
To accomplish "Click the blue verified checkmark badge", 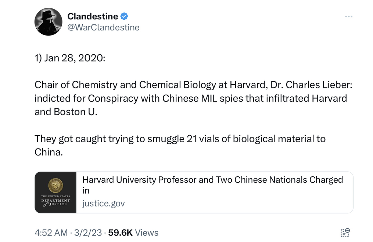I will [125, 16].
